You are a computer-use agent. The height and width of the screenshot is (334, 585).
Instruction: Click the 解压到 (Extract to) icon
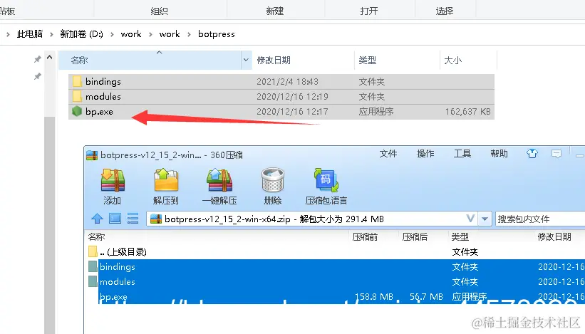[x=166, y=180]
